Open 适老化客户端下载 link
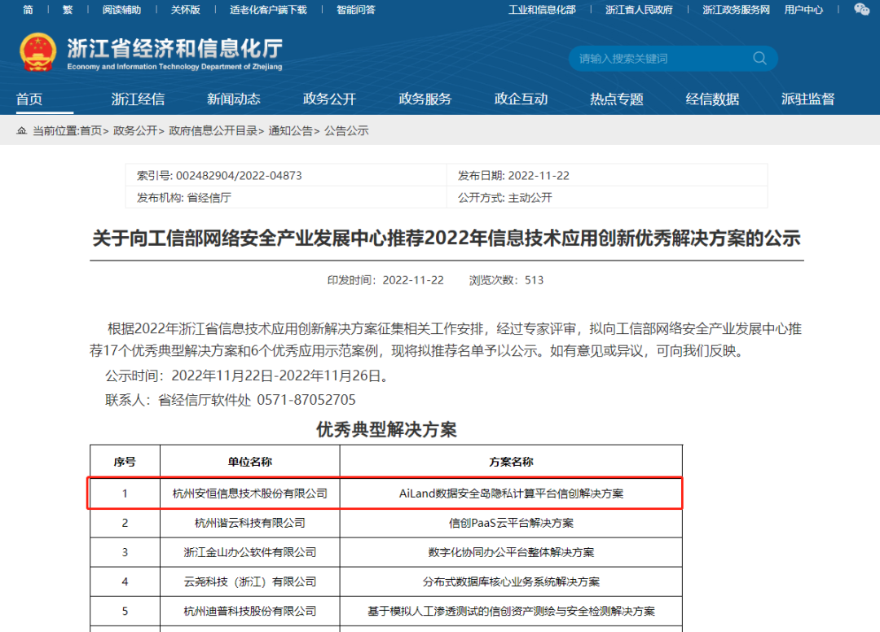Viewport: 880px width, 632px height. click(x=268, y=10)
